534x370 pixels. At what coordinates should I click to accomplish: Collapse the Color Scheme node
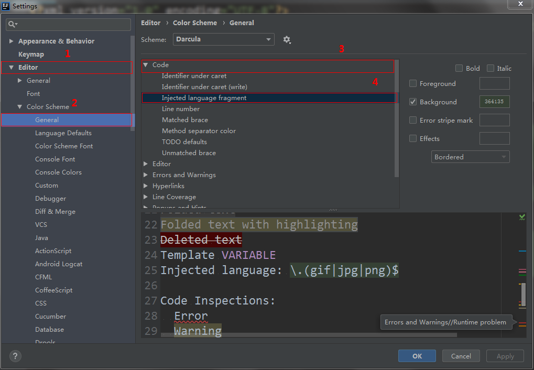click(x=19, y=106)
